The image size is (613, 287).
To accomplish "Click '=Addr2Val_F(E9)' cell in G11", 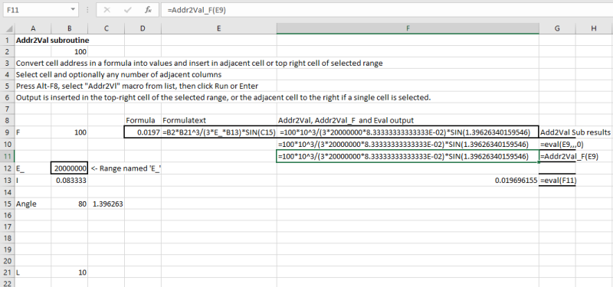I will [x=569, y=156].
